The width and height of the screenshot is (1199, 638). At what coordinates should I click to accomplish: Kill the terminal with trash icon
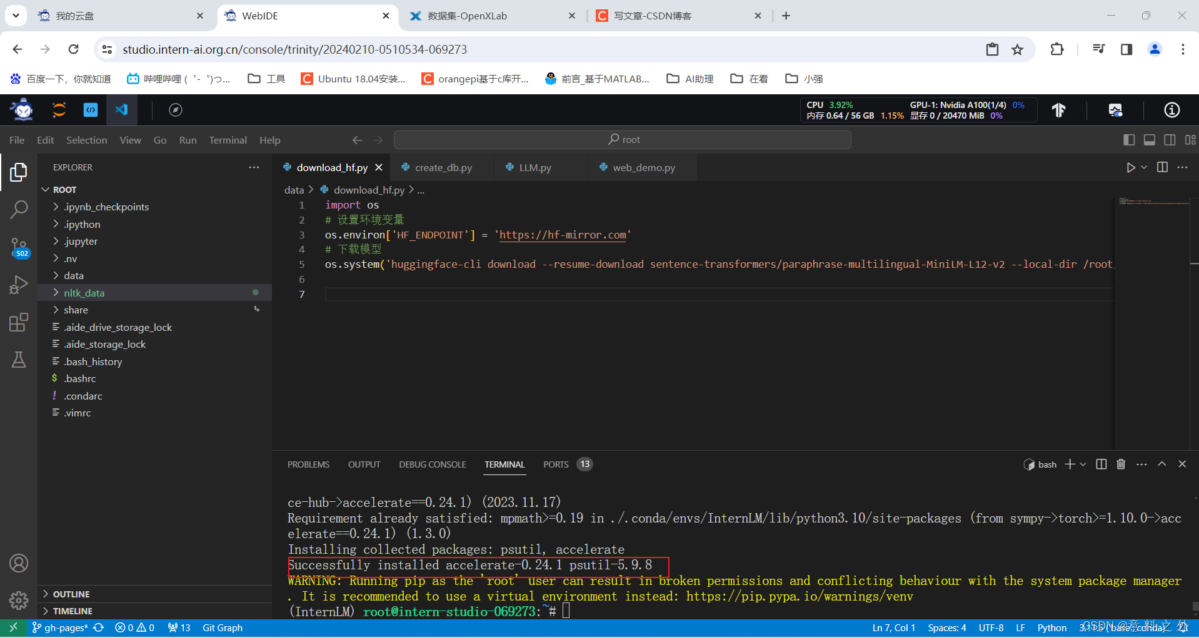1121,464
